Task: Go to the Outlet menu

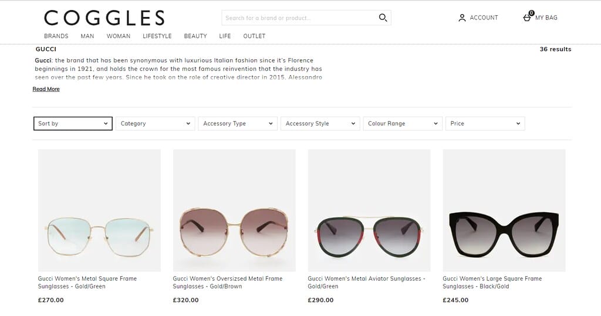Action: tap(254, 36)
